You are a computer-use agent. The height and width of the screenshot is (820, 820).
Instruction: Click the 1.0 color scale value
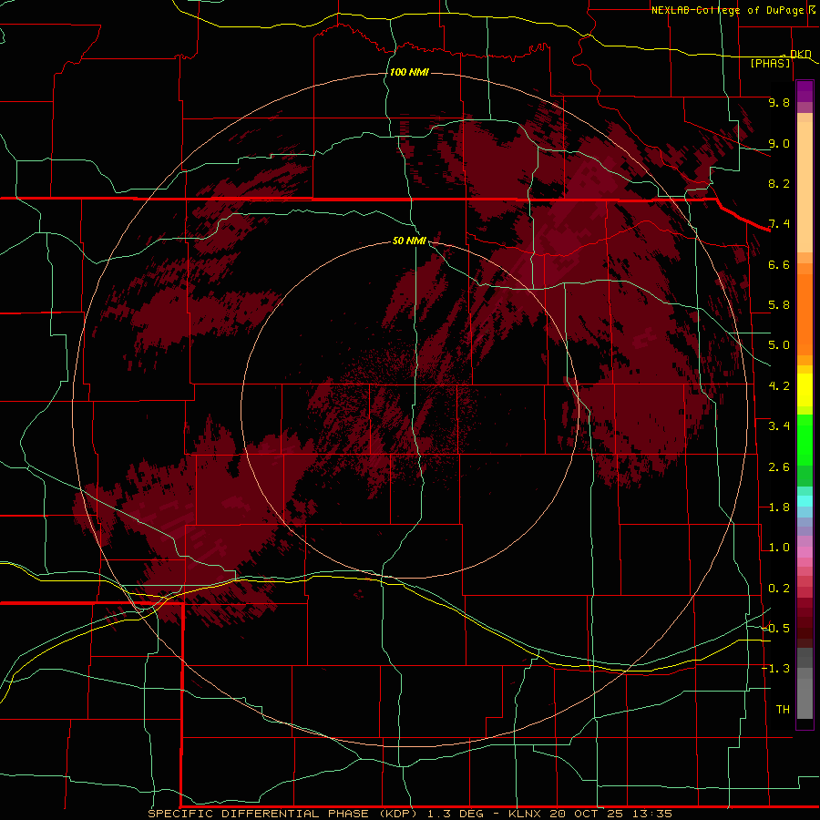tap(779, 548)
